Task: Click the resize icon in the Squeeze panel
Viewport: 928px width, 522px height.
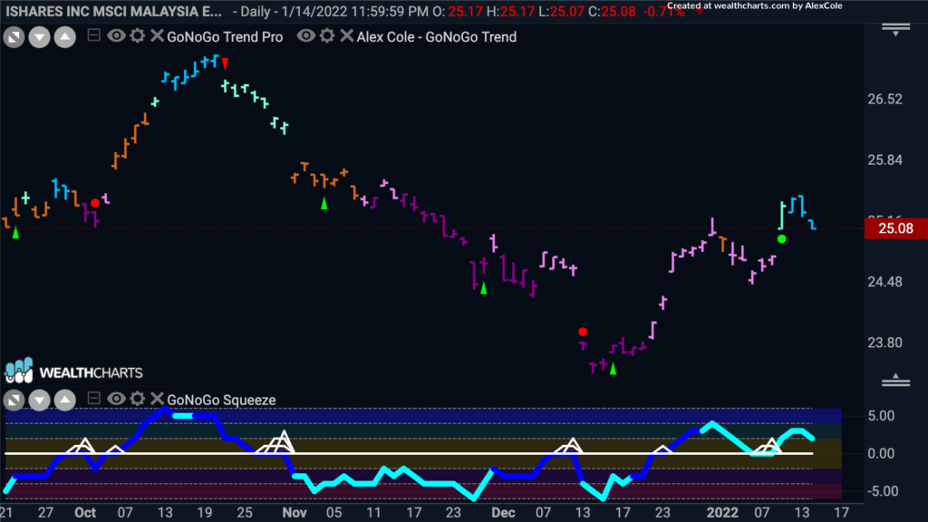Action: click(x=14, y=401)
